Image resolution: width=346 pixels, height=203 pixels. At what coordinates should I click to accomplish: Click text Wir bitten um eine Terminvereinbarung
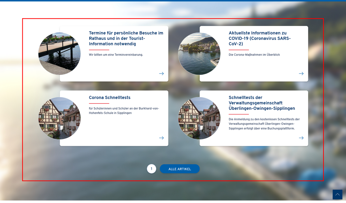[116, 55]
